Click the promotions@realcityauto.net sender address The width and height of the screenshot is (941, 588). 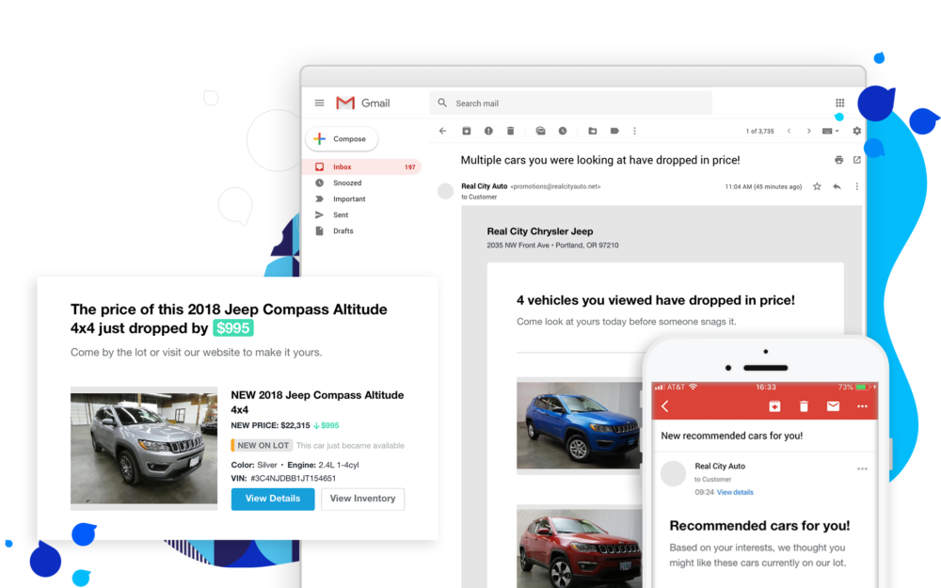555,186
